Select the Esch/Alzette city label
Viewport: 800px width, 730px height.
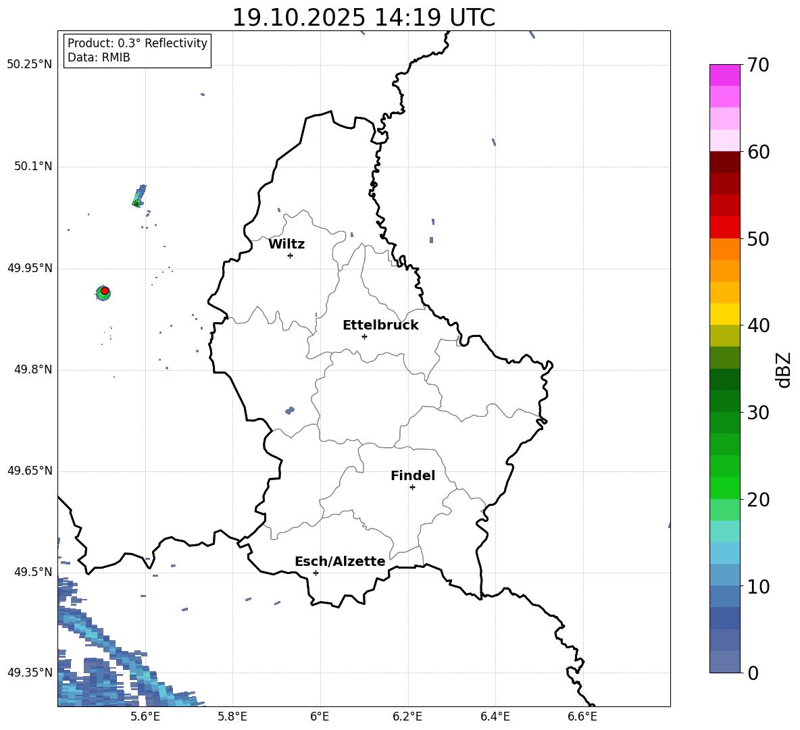click(x=341, y=561)
